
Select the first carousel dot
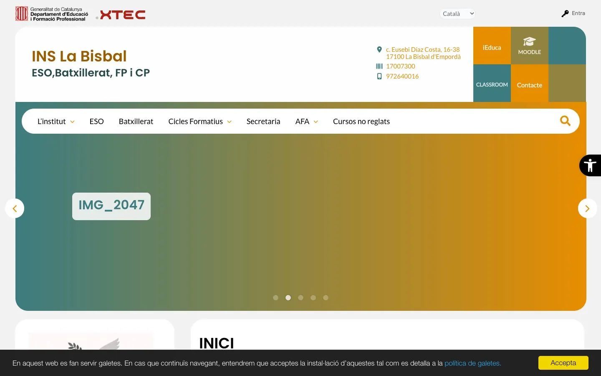tap(275, 298)
